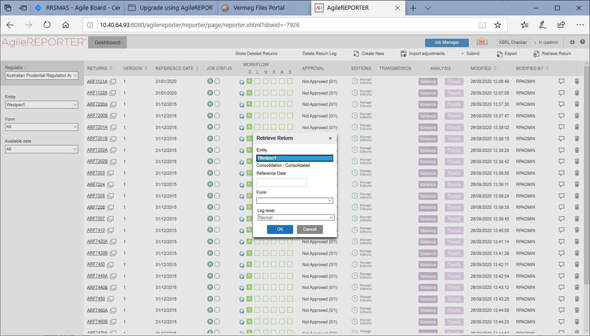This screenshot has width=590, height=336.
Task: Open the comment bubble for ARF1121A
Action: (562, 81)
